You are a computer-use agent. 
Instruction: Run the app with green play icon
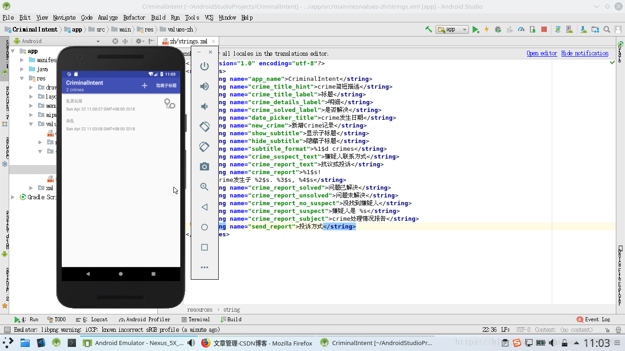tap(476, 29)
